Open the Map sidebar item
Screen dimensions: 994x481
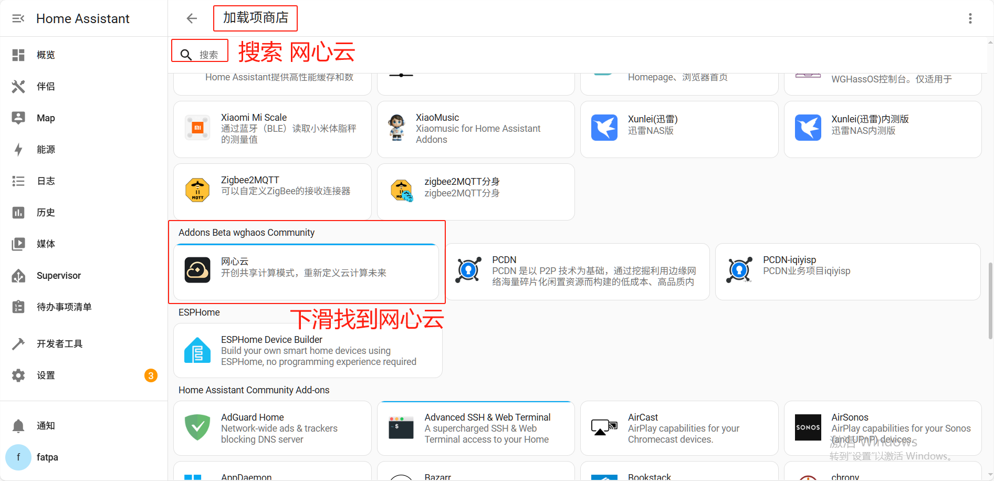[84, 118]
